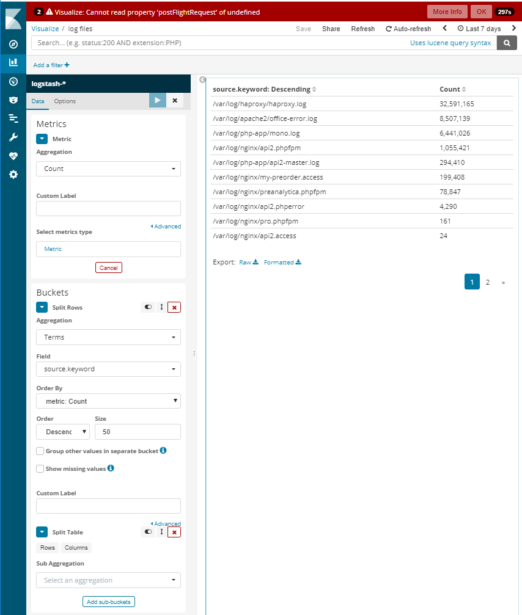Click the Size input field
522x615 pixels.
(x=138, y=432)
